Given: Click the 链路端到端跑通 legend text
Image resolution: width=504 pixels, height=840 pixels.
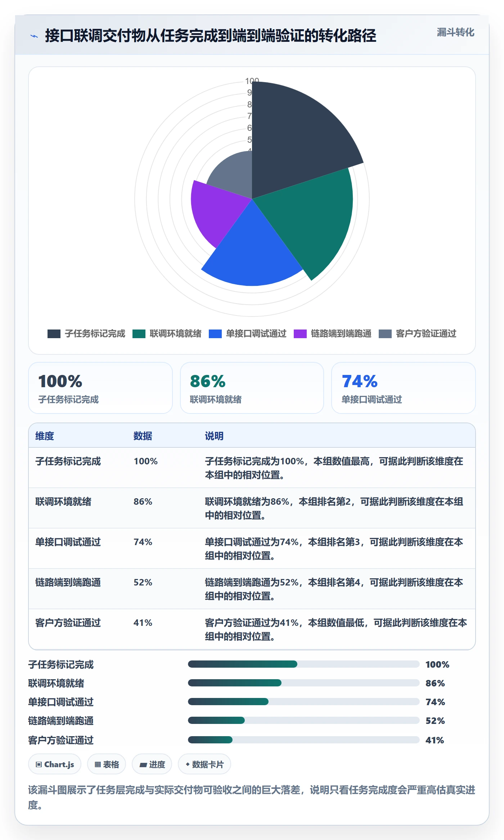Looking at the screenshot, I should point(341,334).
